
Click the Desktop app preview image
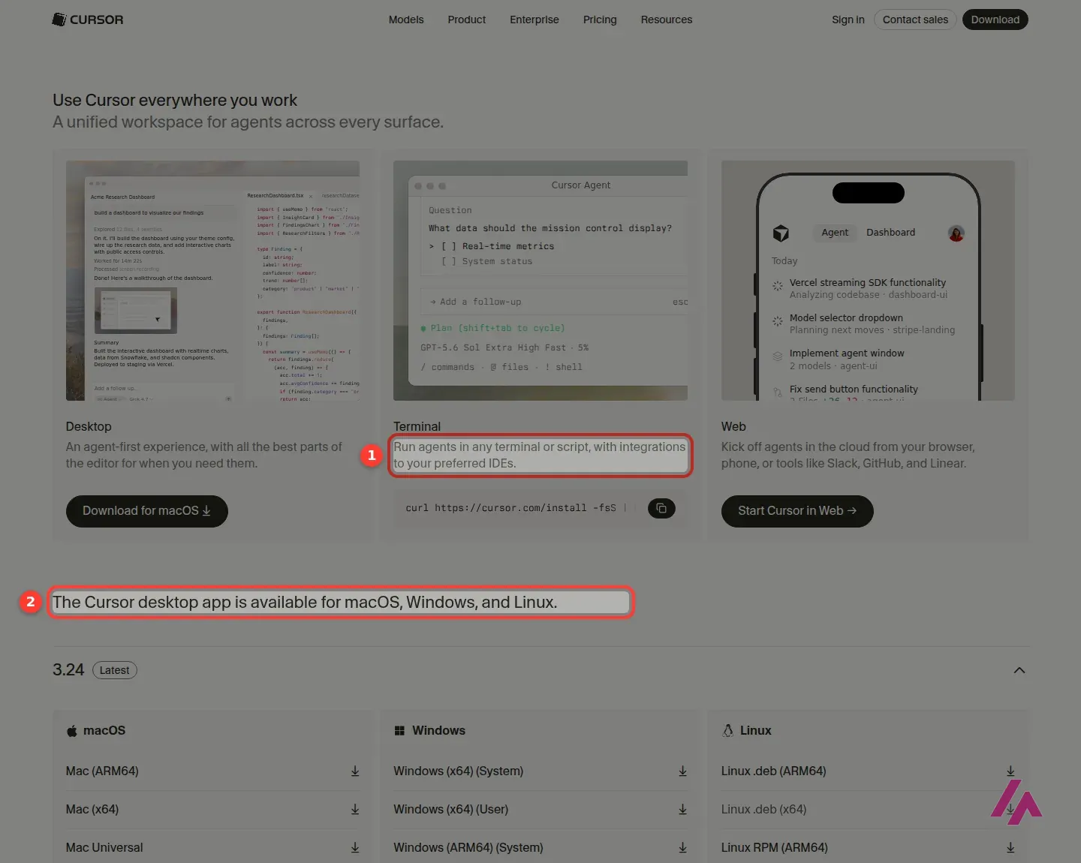tap(212, 281)
